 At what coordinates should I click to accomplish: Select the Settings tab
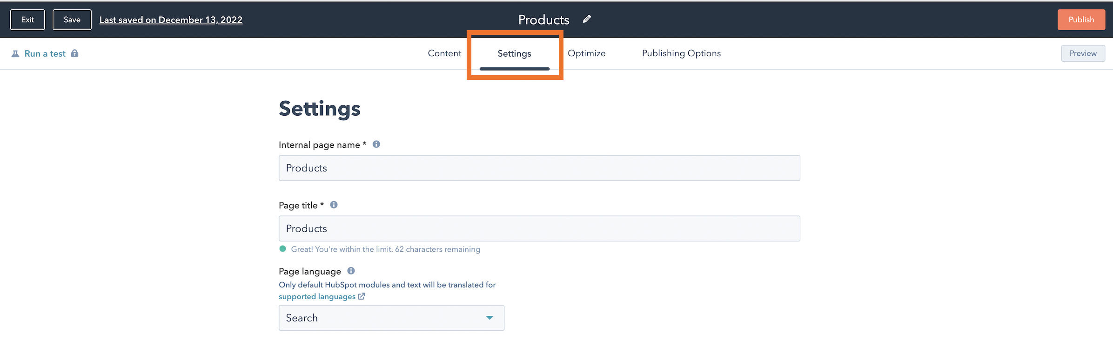coord(514,53)
